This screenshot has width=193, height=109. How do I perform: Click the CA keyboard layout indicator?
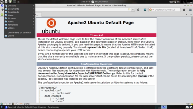178,2
